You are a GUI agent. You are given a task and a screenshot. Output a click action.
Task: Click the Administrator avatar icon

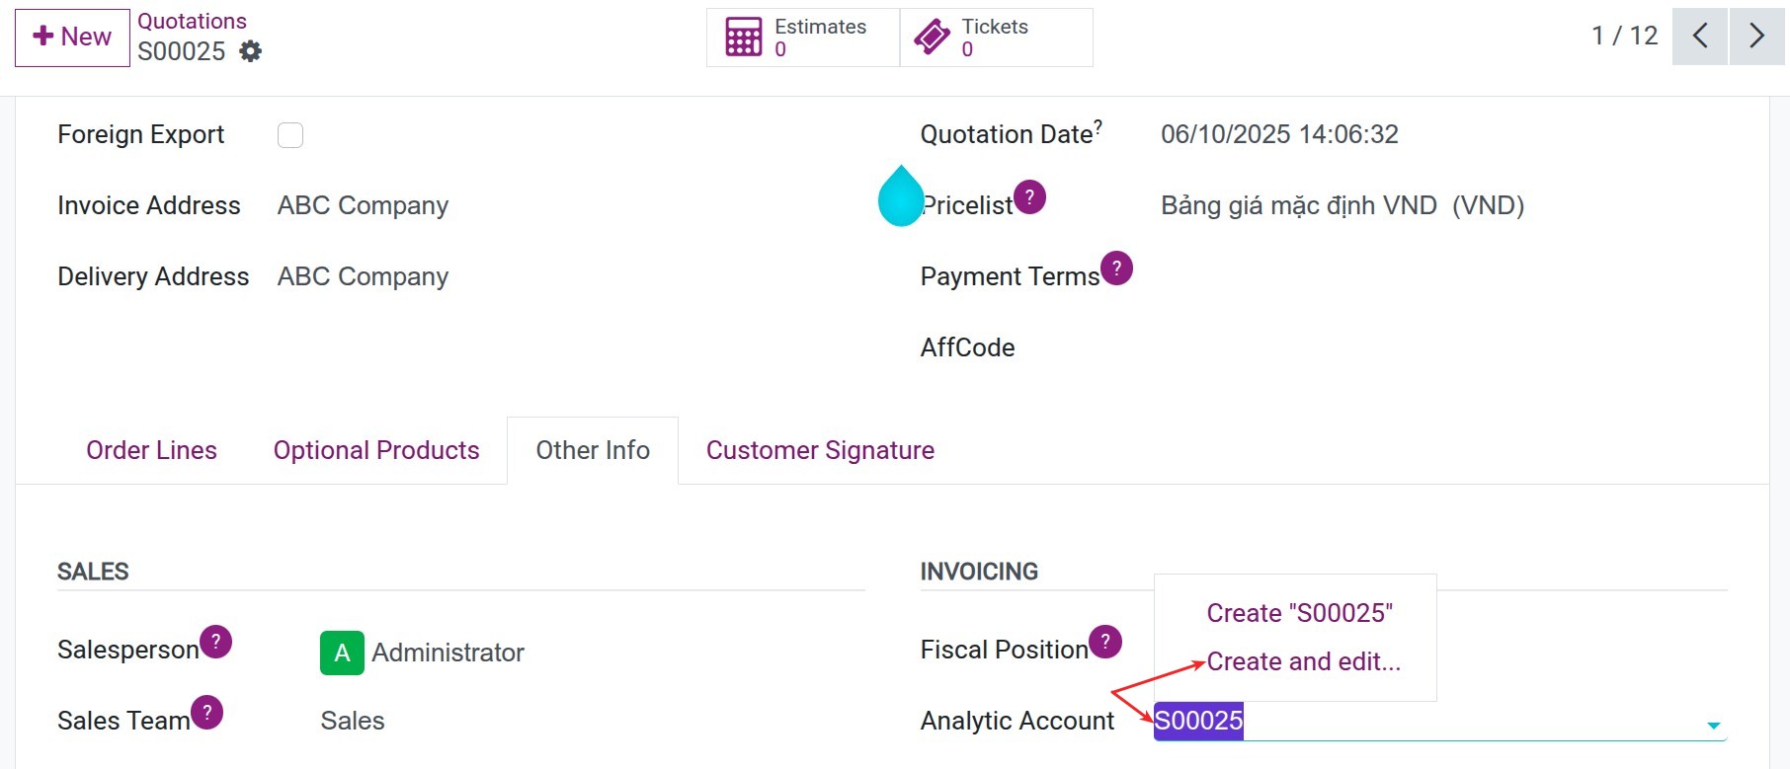342,653
